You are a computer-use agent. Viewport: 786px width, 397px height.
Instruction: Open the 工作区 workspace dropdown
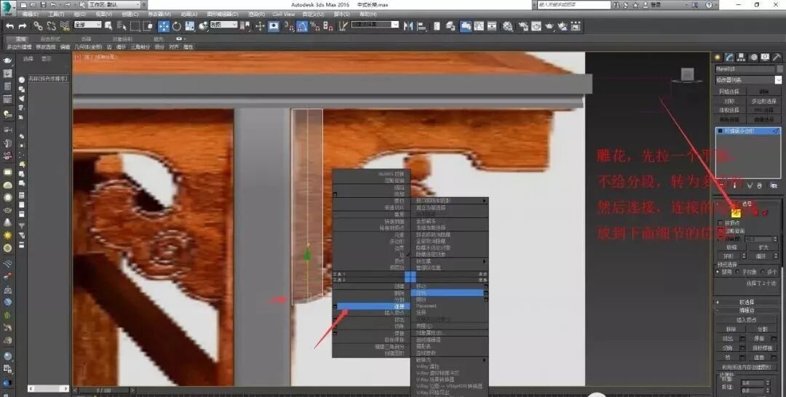(x=114, y=4)
